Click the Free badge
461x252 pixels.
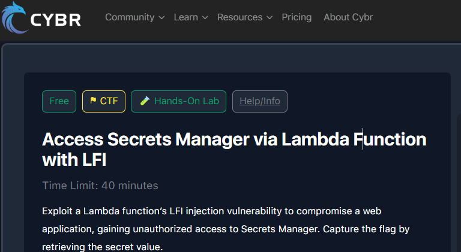click(59, 101)
